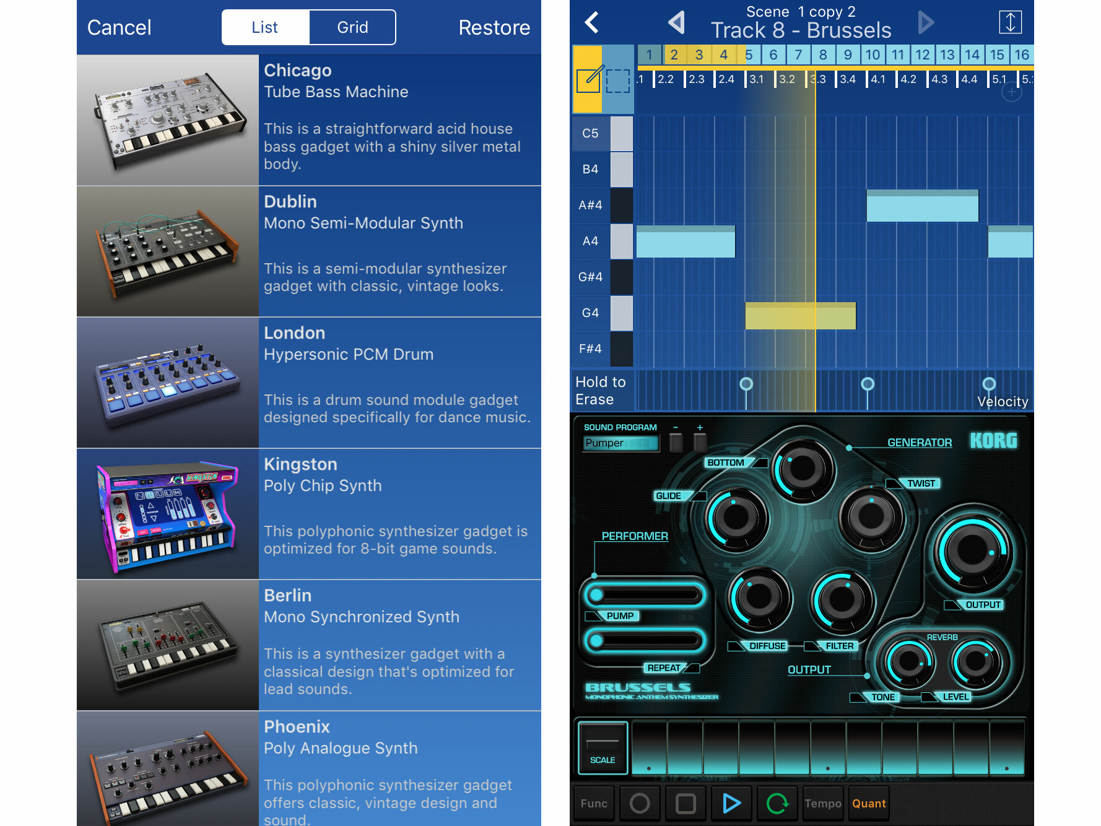Select the pencil draw tool

588,79
